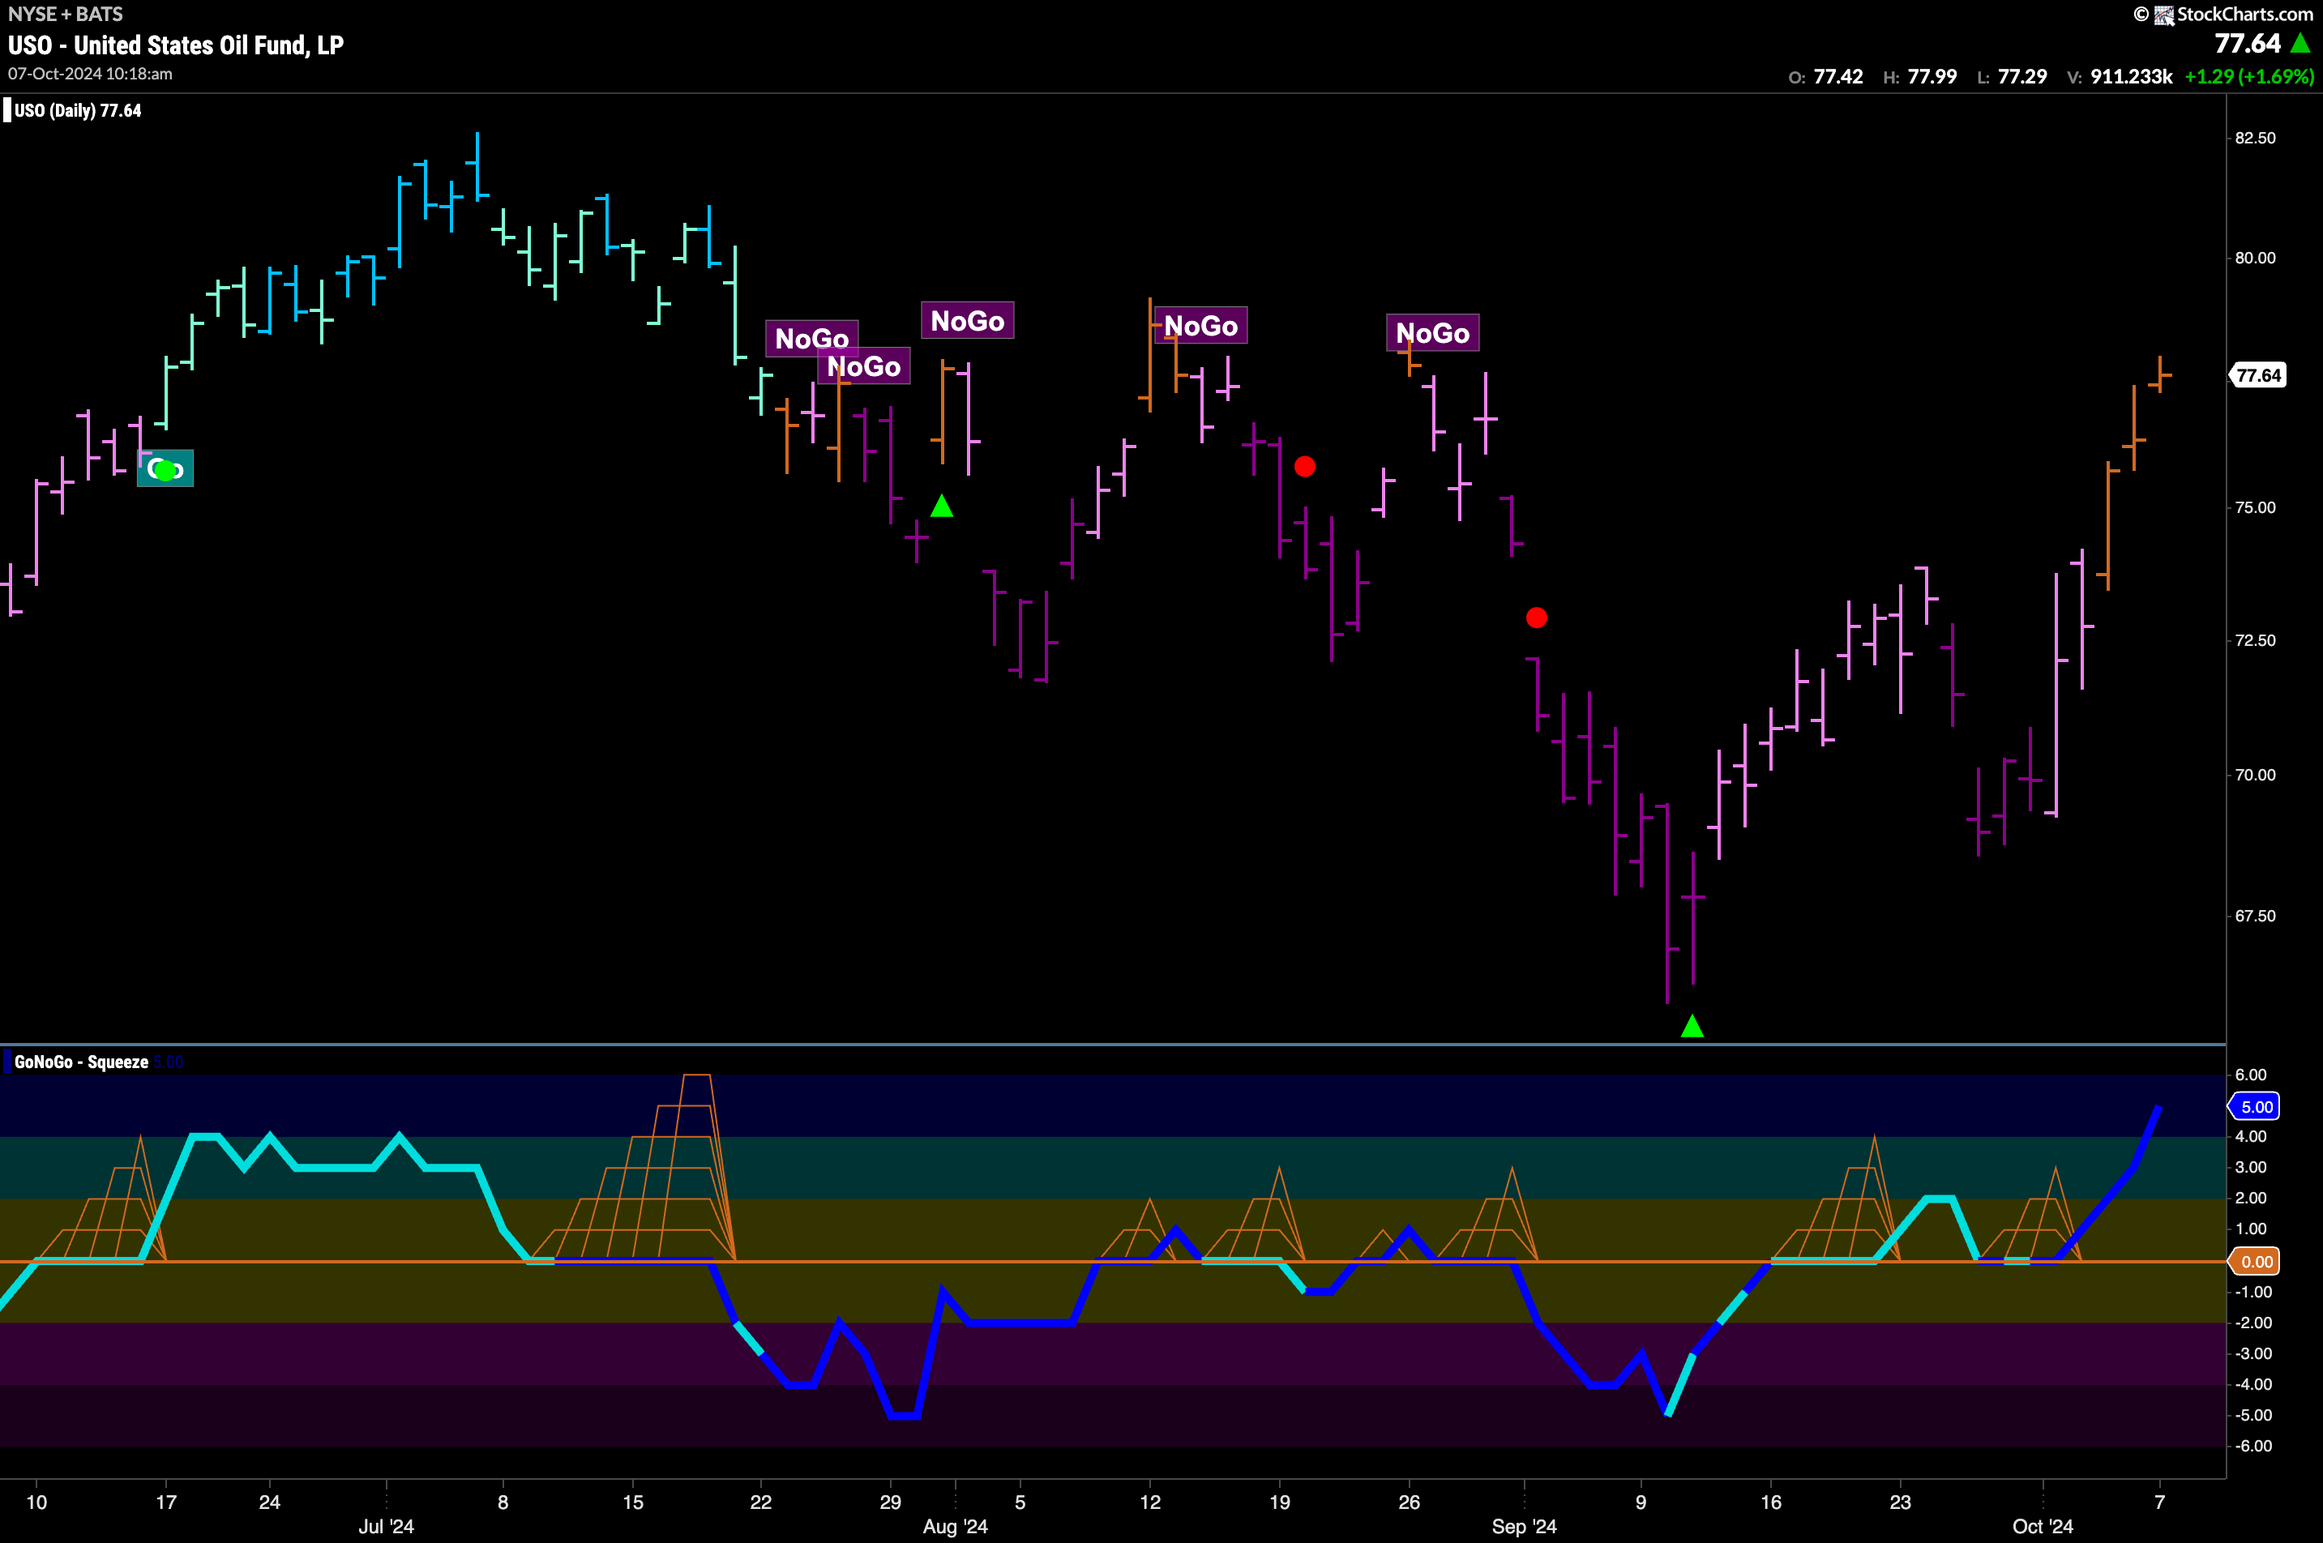Image resolution: width=2323 pixels, height=1543 pixels.
Task: Click the Jul '24 date axis label
Action: [386, 1526]
